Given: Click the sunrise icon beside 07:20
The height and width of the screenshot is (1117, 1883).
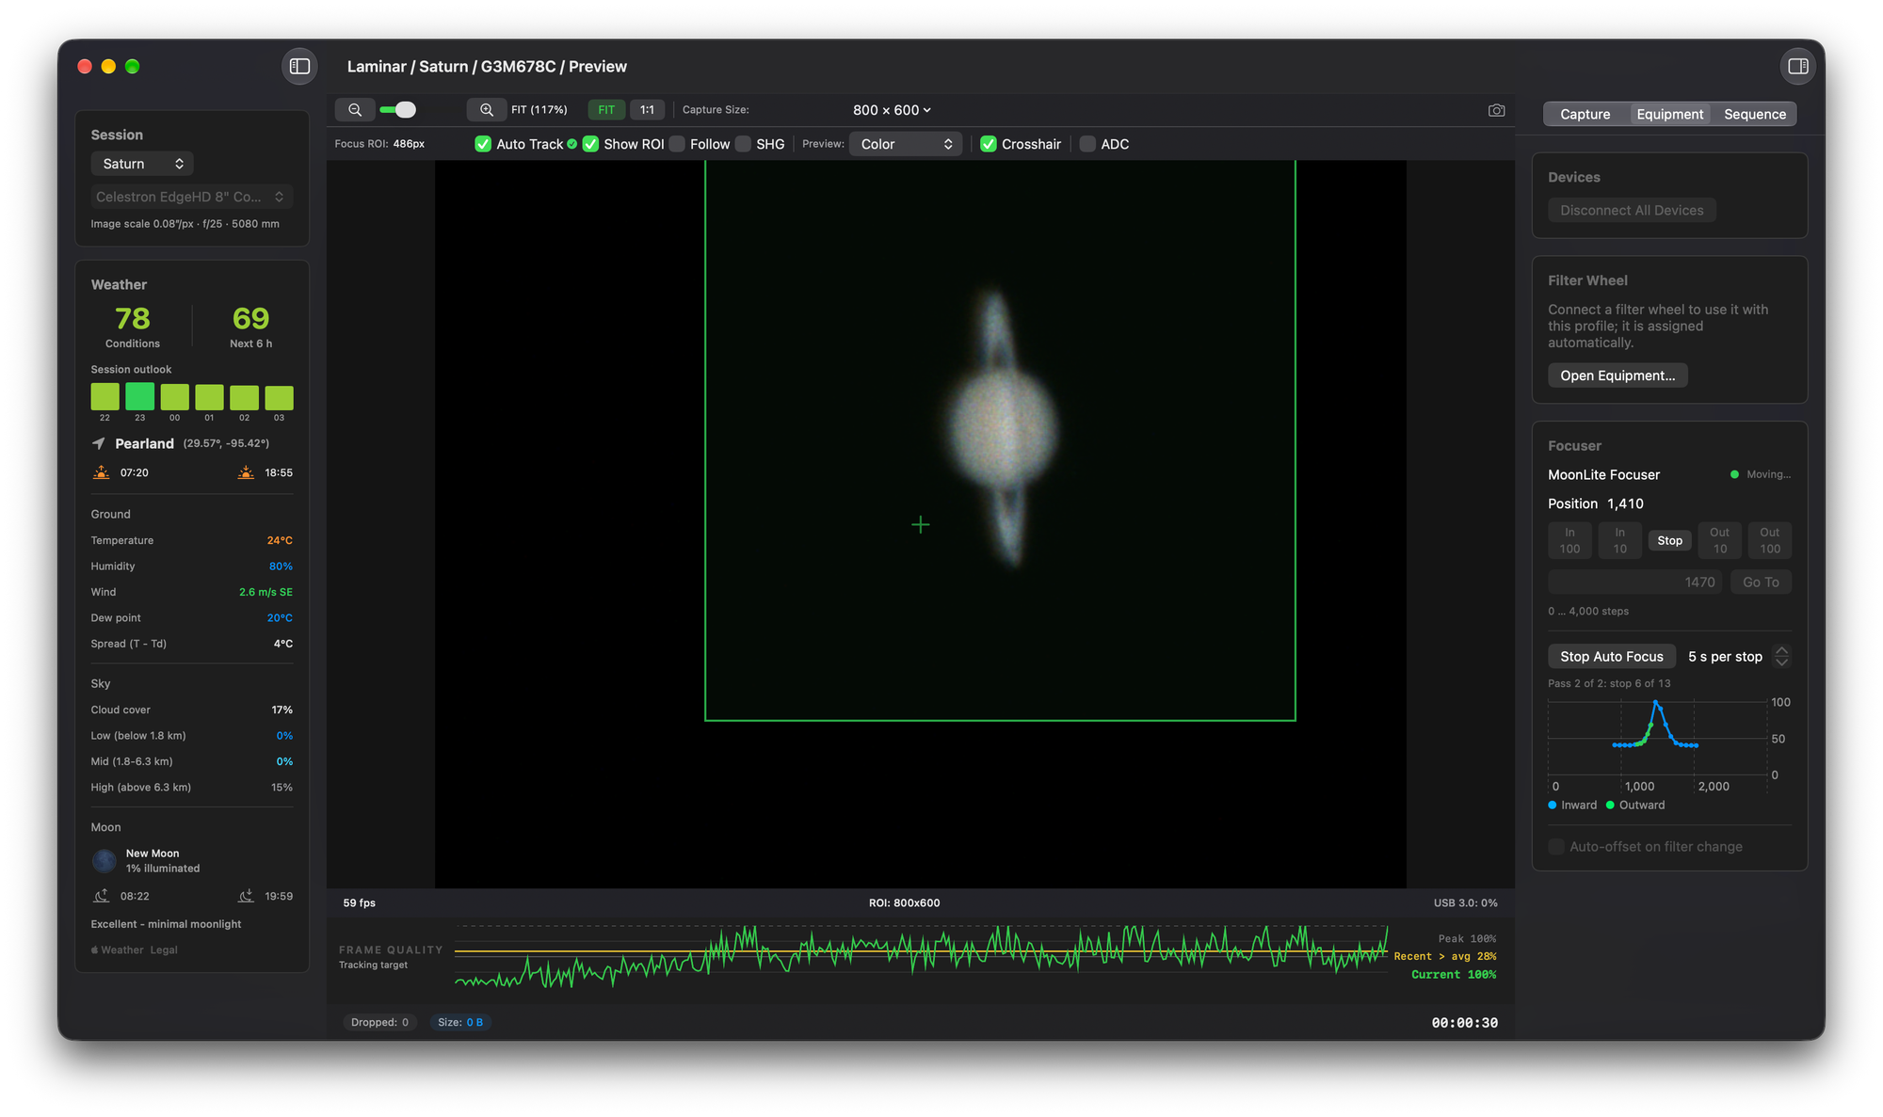Looking at the screenshot, I should coord(102,472).
